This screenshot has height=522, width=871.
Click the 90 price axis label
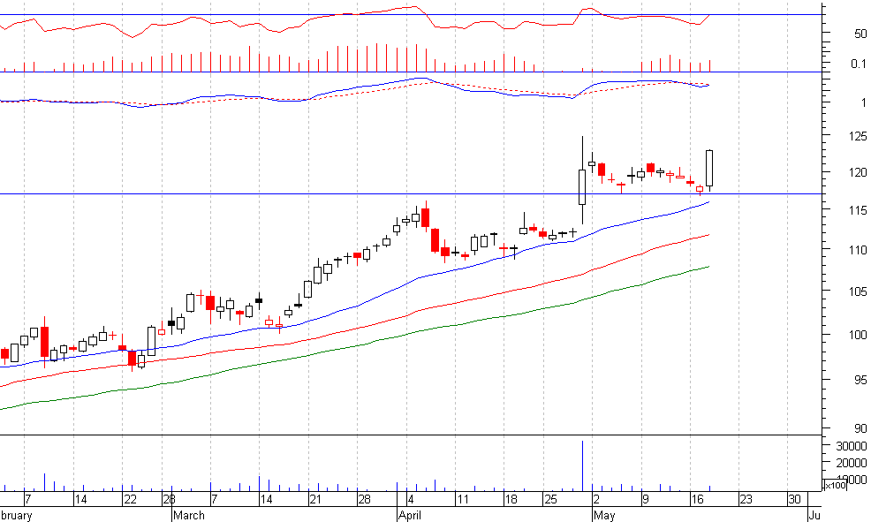pos(860,428)
